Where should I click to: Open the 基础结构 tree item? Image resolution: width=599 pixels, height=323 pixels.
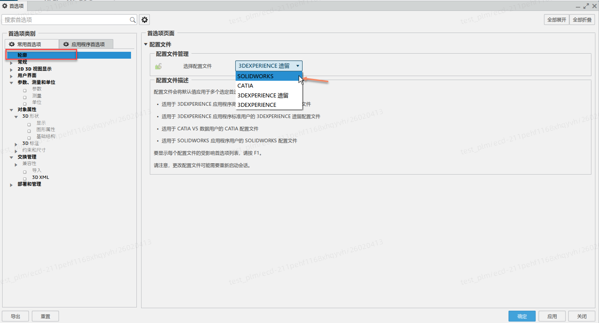46,137
